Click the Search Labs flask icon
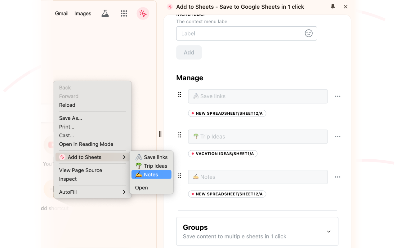This screenshot has width=397, height=248. (x=105, y=13)
